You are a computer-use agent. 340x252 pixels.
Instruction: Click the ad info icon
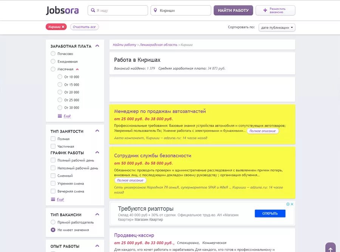288,204
